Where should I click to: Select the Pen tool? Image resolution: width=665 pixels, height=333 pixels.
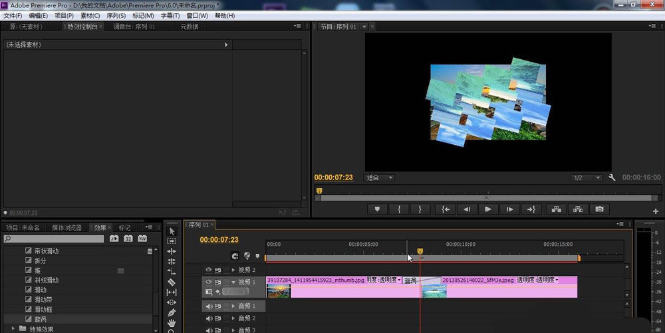coord(172,312)
